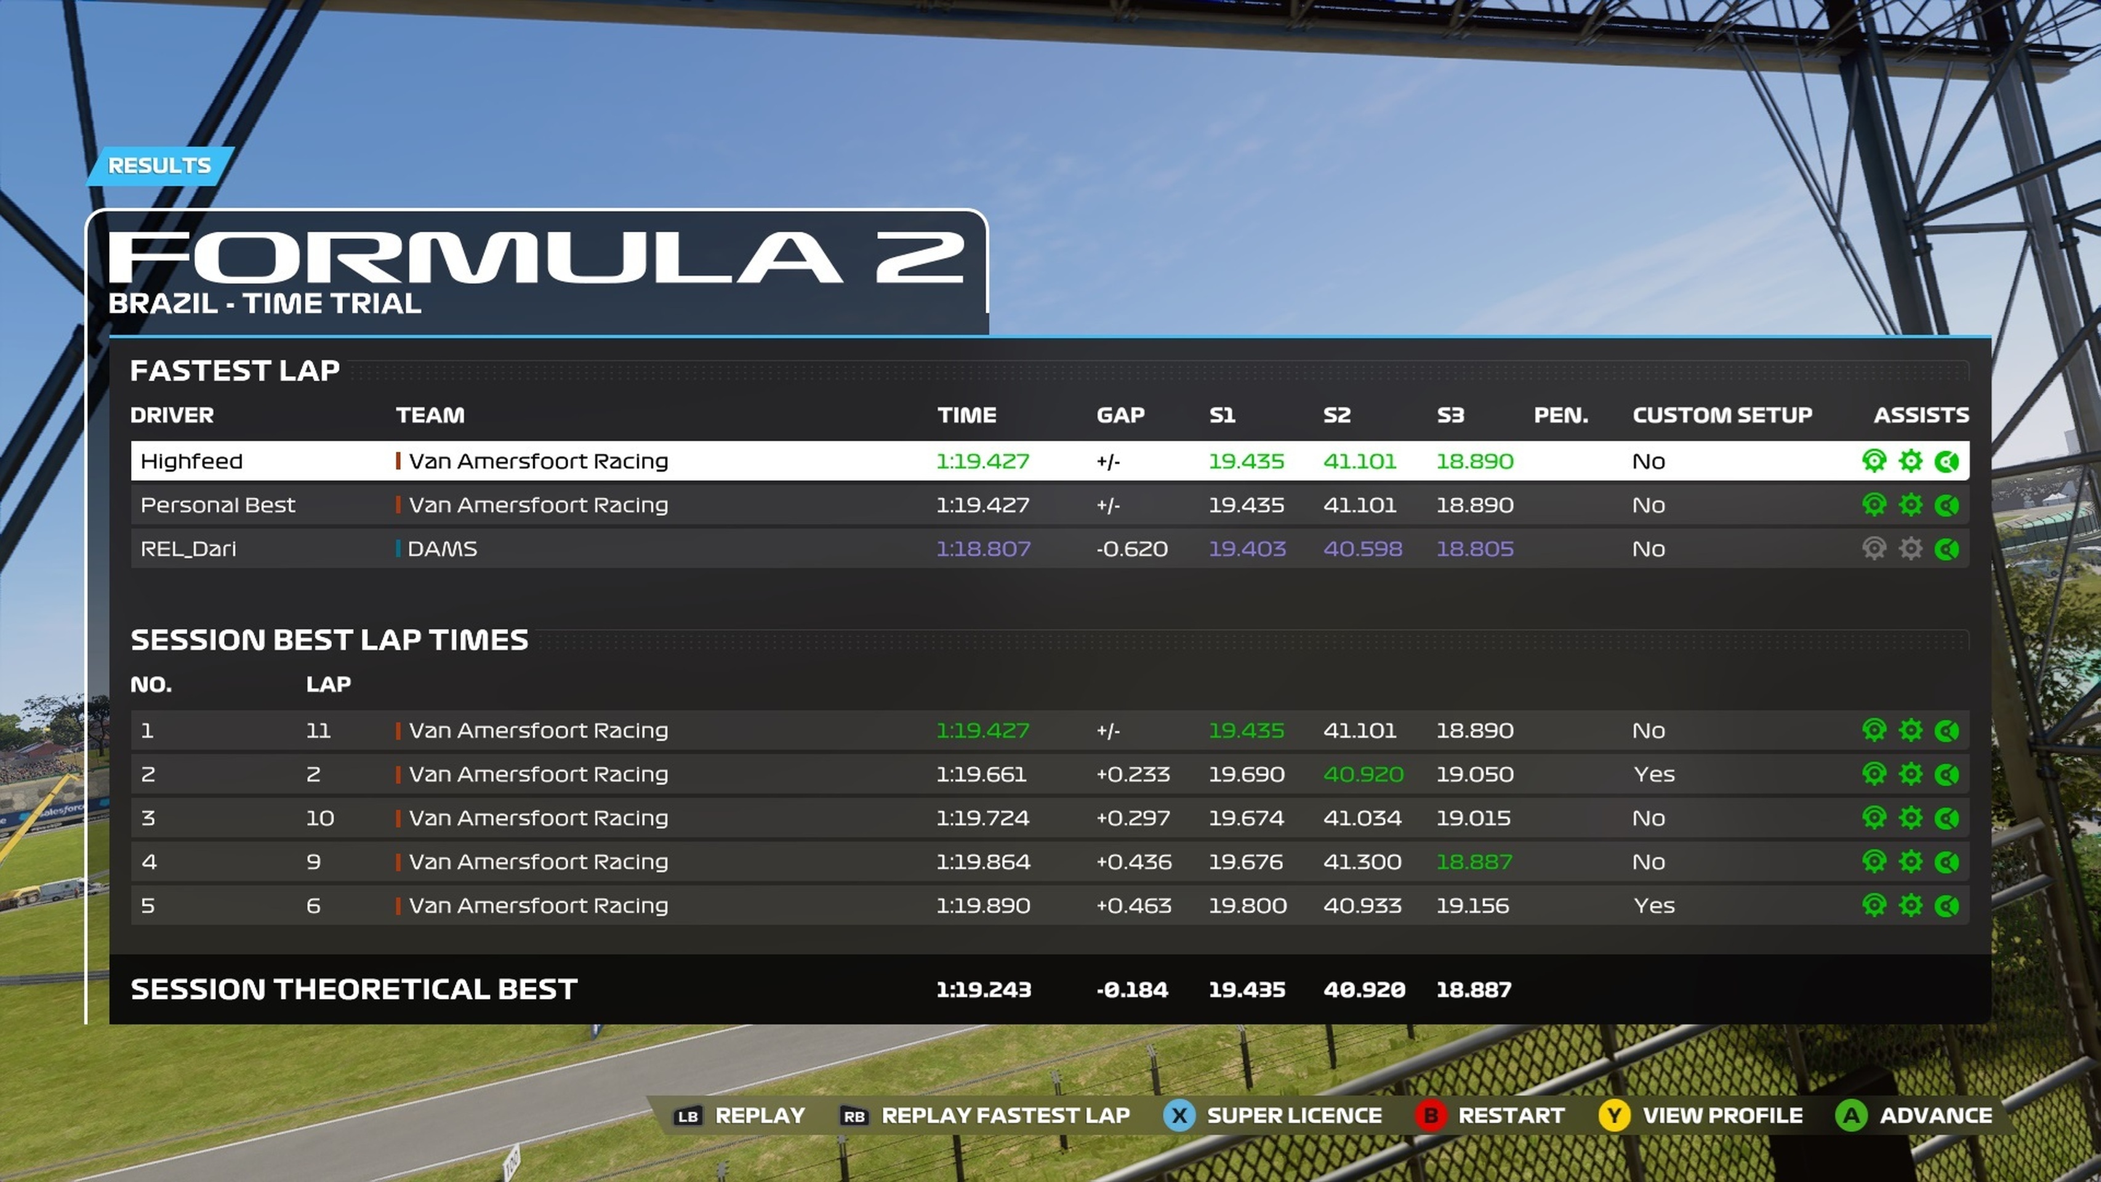The height and width of the screenshot is (1182, 2101).
Task: Click the TIME column header
Action: point(966,415)
